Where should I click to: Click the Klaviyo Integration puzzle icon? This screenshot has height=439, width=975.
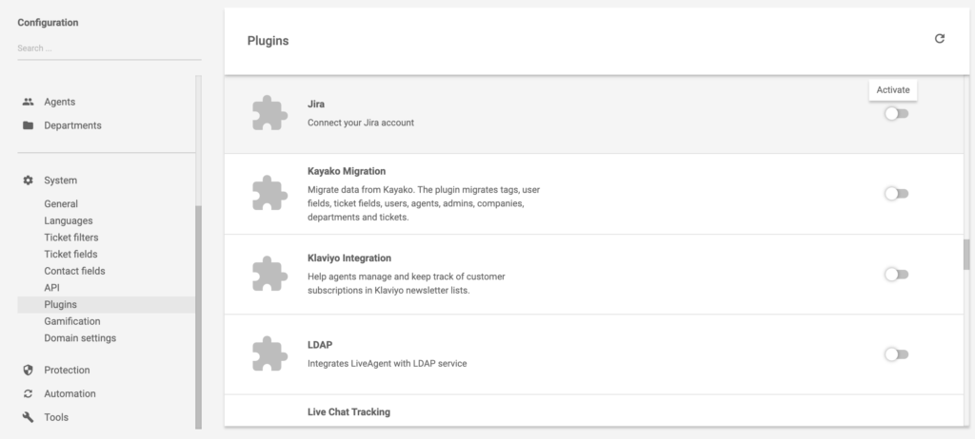tap(269, 274)
